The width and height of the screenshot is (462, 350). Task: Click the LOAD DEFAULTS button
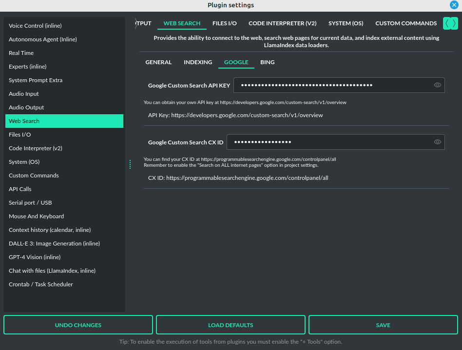pos(231,325)
